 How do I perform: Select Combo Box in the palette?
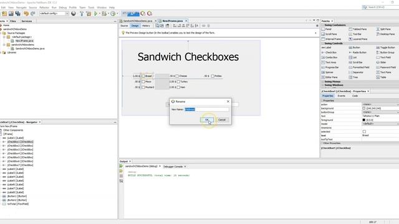(329, 57)
